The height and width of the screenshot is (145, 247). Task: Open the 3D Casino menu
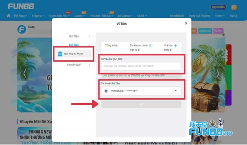[125, 16]
